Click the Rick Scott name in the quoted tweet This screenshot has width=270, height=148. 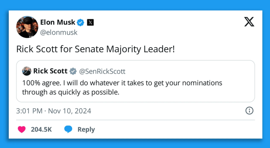pyautogui.click(x=50, y=71)
